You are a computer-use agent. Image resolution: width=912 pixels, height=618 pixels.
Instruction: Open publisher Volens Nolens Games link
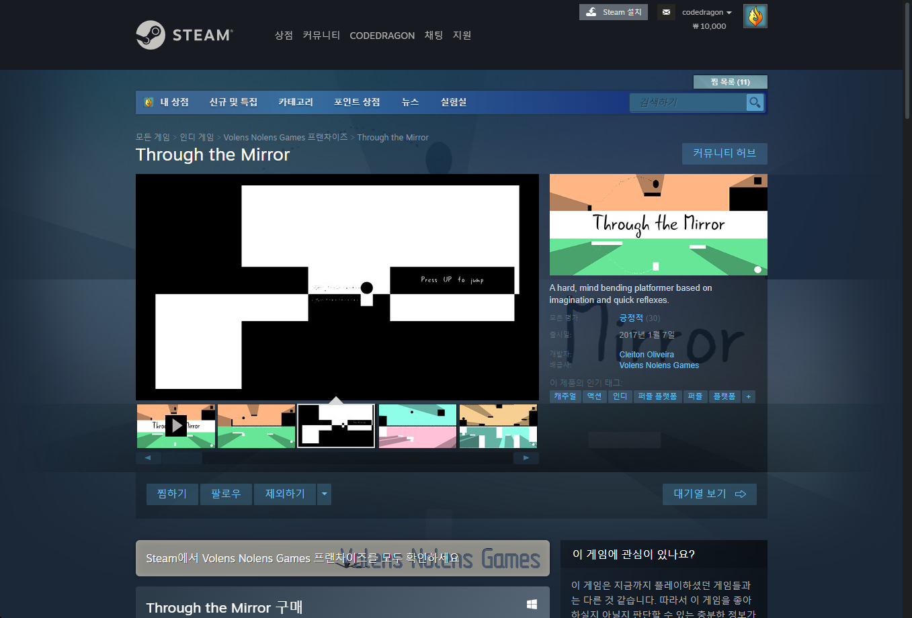click(x=659, y=365)
